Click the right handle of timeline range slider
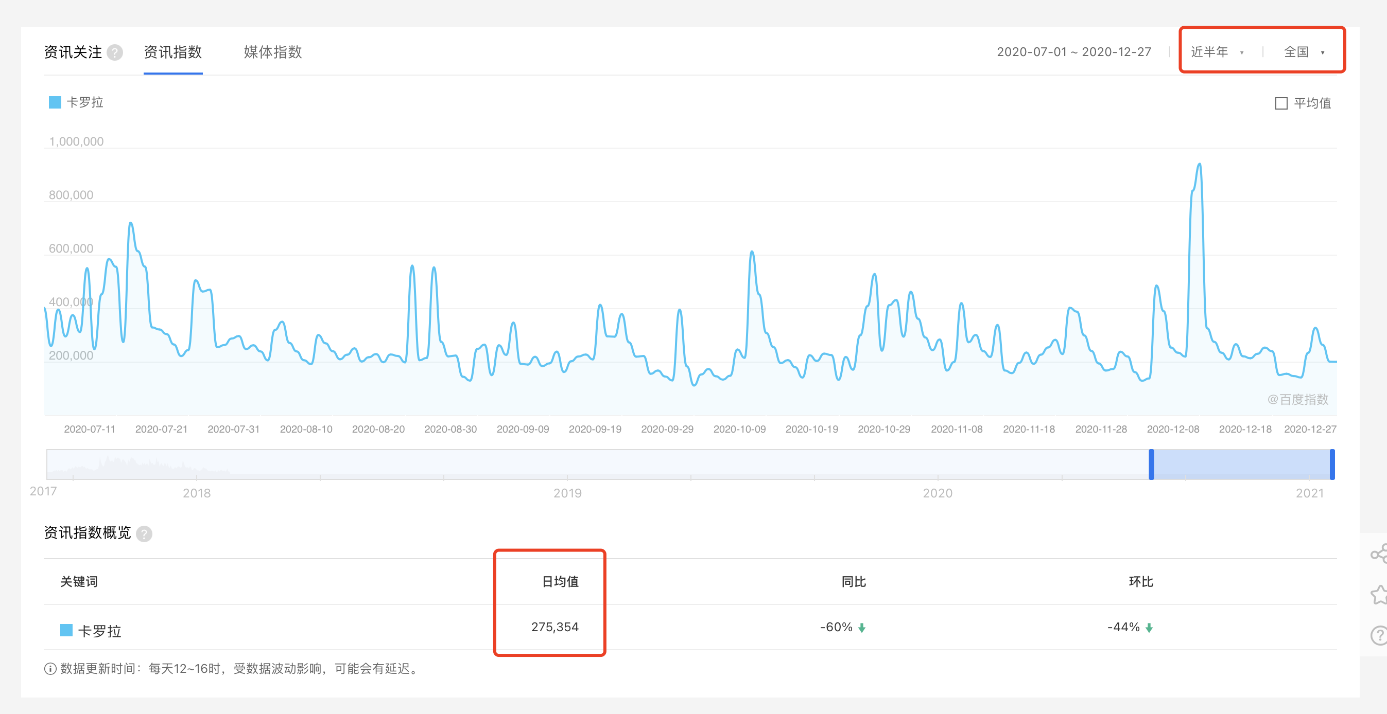This screenshot has width=1387, height=714. tap(1332, 465)
